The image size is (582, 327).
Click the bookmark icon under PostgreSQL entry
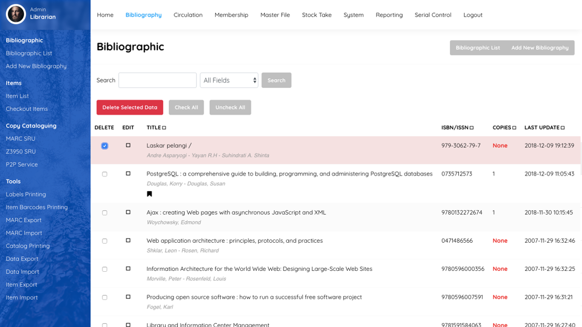(150, 194)
